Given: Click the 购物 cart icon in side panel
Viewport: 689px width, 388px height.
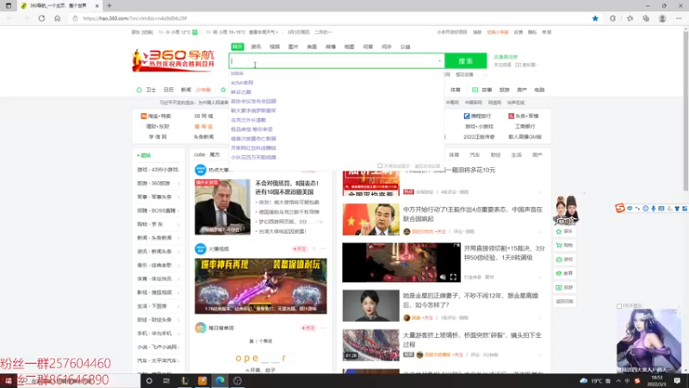Looking at the screenshot, I should (x=559, y=246).
